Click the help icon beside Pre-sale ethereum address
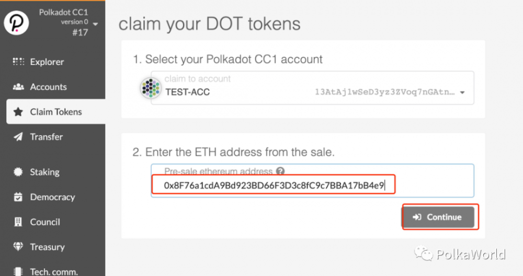523x276 pixels. coord(280,171)
